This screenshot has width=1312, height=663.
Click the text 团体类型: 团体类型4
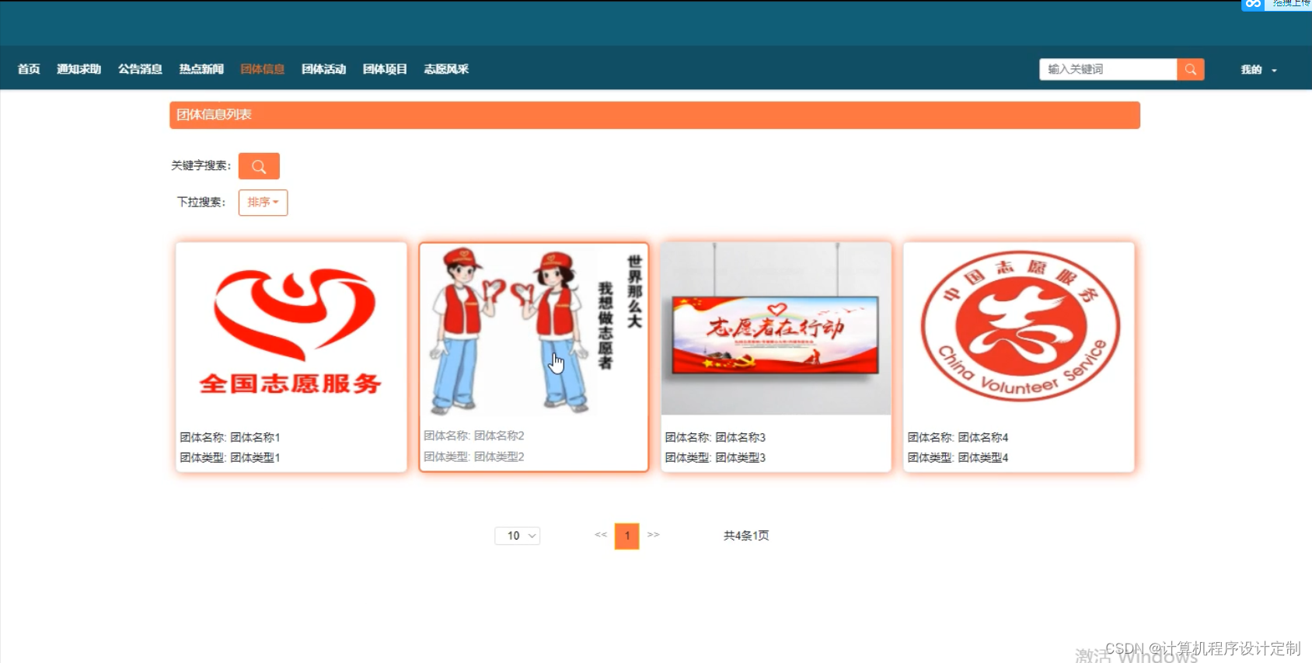click(958, 458)
